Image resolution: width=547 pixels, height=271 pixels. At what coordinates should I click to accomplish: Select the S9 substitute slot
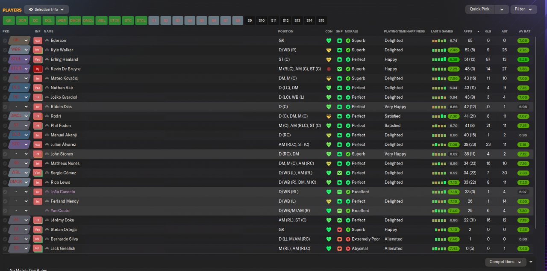coord(250,21)
